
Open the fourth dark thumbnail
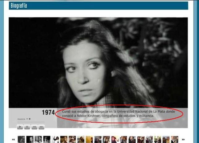click(x=47, y=139)
